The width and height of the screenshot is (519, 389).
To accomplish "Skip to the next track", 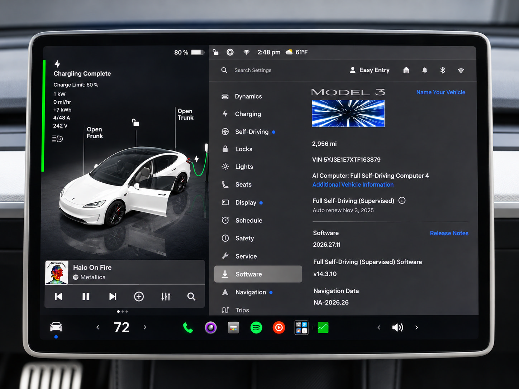I will (x=113, y=297).
